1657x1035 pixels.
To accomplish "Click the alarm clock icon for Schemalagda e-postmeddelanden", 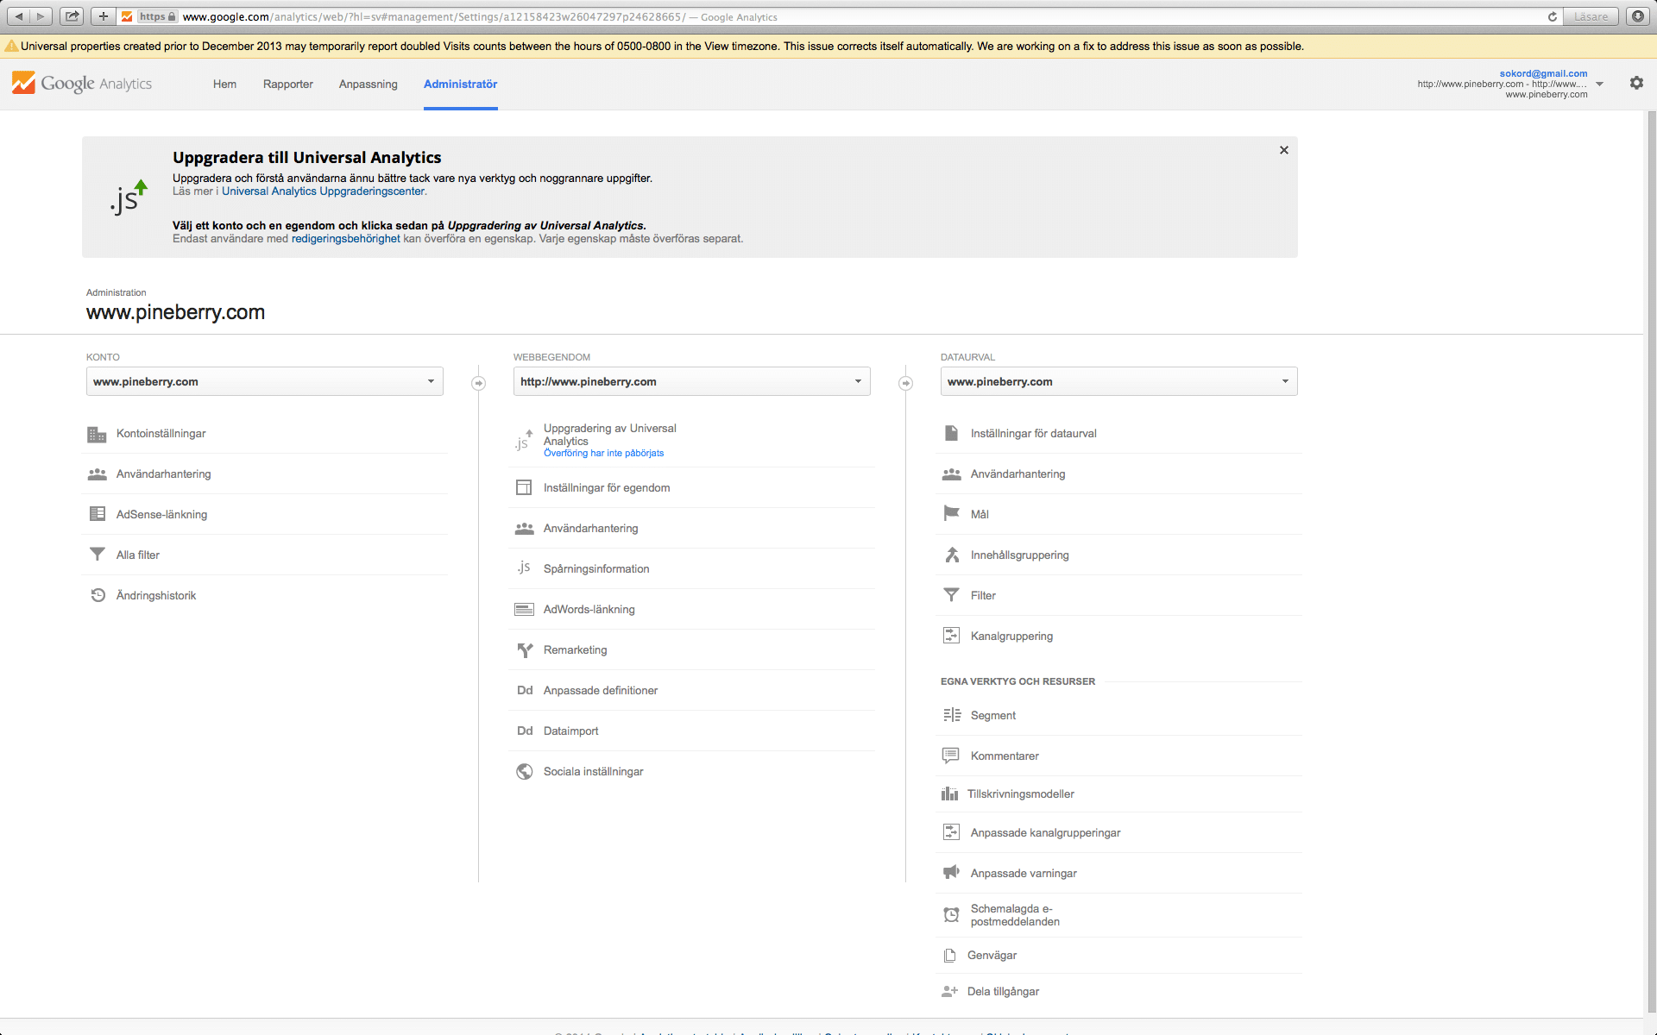I will 951,914.
